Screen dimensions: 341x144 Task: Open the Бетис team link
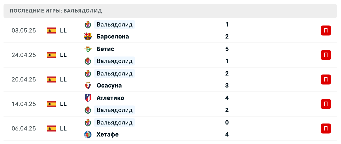[x=105, y=49]
